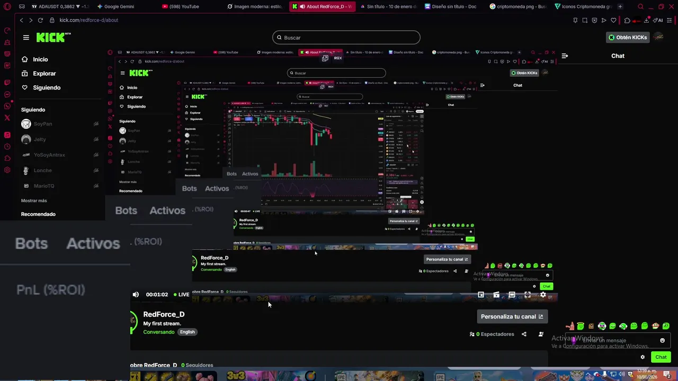Image resolution: width=678 pixels, height=381 pixels.
Task: Open Windows volume tray icon
Action: coord(621,375)
